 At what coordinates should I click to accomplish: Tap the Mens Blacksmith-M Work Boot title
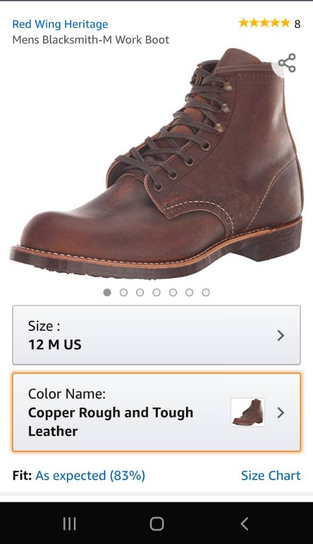point(90,39)
